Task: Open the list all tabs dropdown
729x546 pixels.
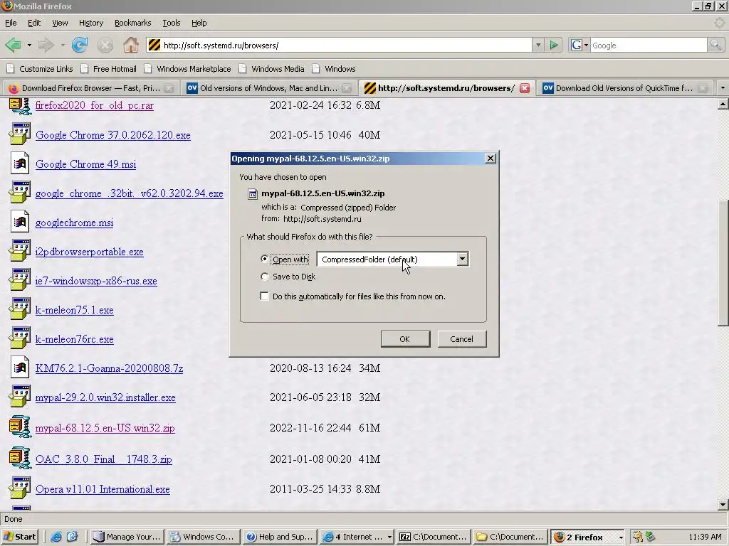Action: [723, 87]
